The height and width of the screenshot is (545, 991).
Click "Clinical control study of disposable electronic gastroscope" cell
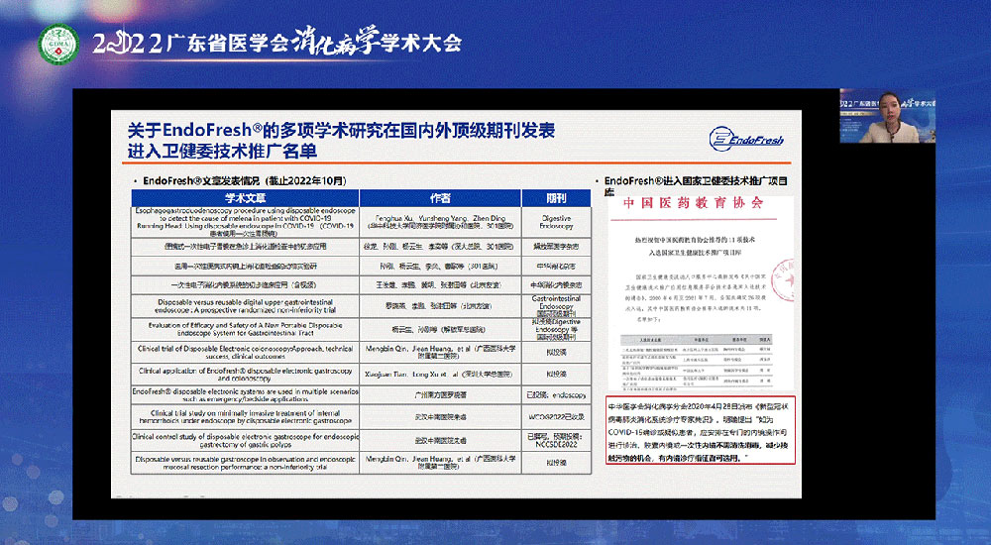245,440
